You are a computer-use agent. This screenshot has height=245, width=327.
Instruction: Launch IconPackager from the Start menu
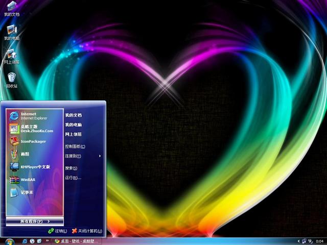point(34,141)
